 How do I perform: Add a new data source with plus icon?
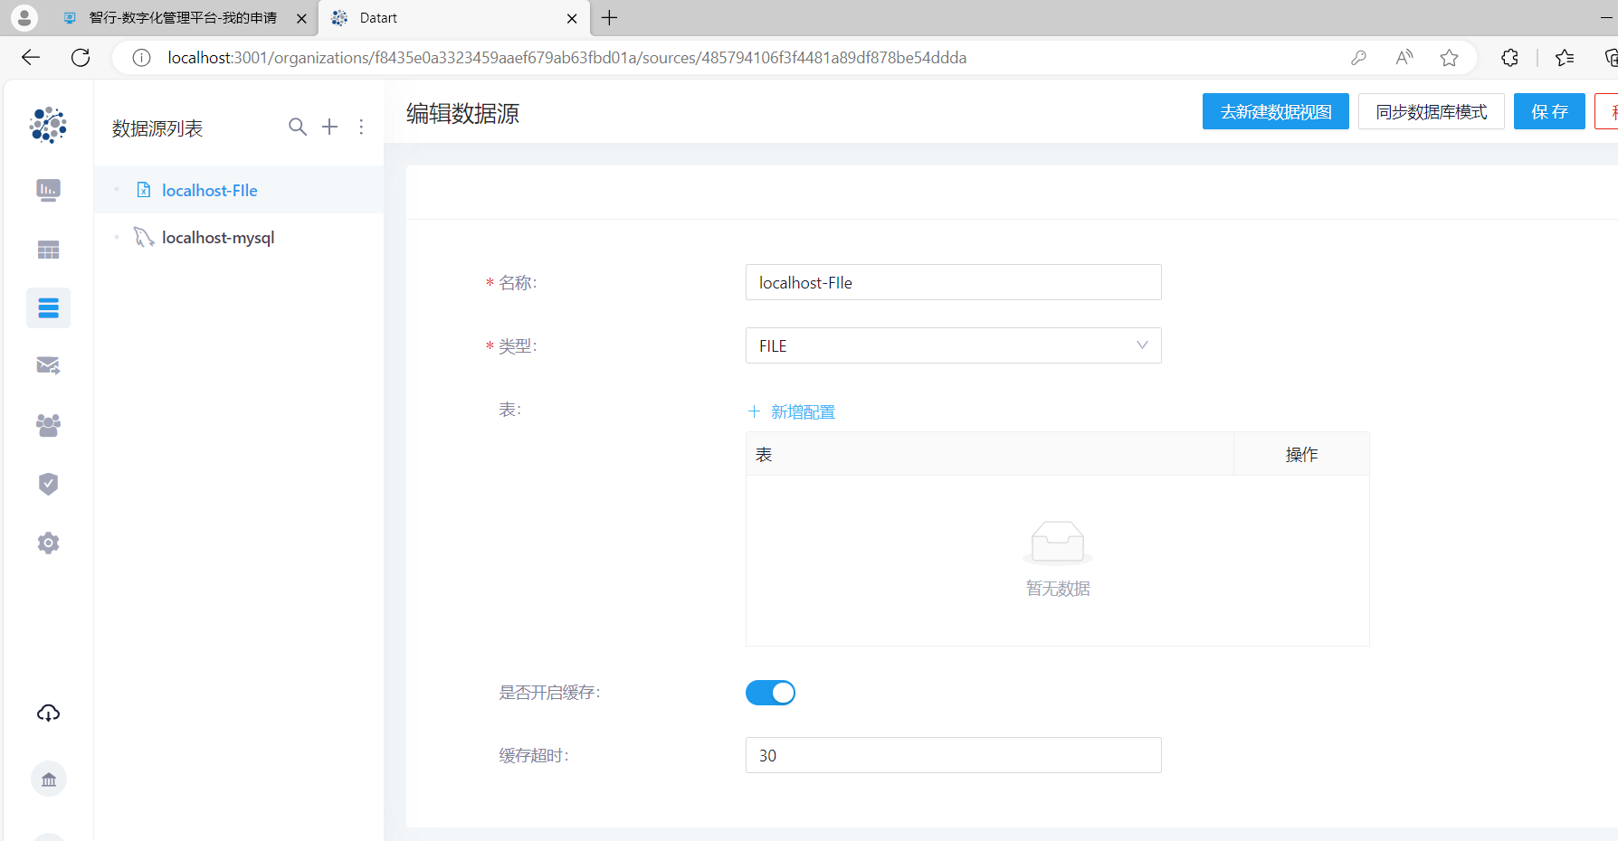pyautogui.click(x=330, y=128)
